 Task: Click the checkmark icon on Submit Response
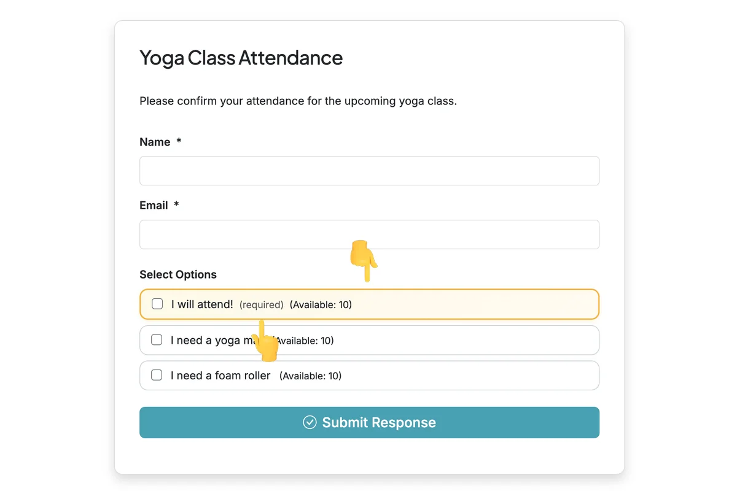coord(310,422)
